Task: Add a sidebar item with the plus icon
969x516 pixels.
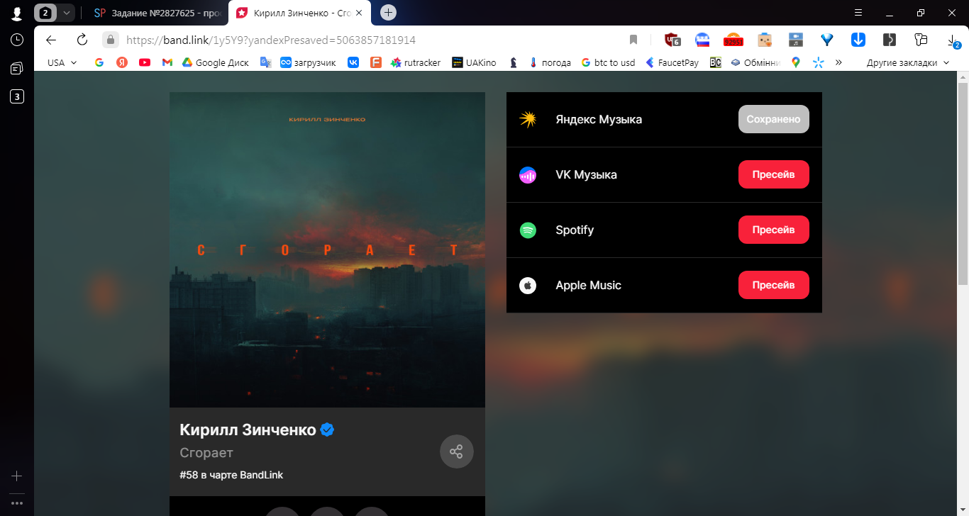Action: (17, 476)
